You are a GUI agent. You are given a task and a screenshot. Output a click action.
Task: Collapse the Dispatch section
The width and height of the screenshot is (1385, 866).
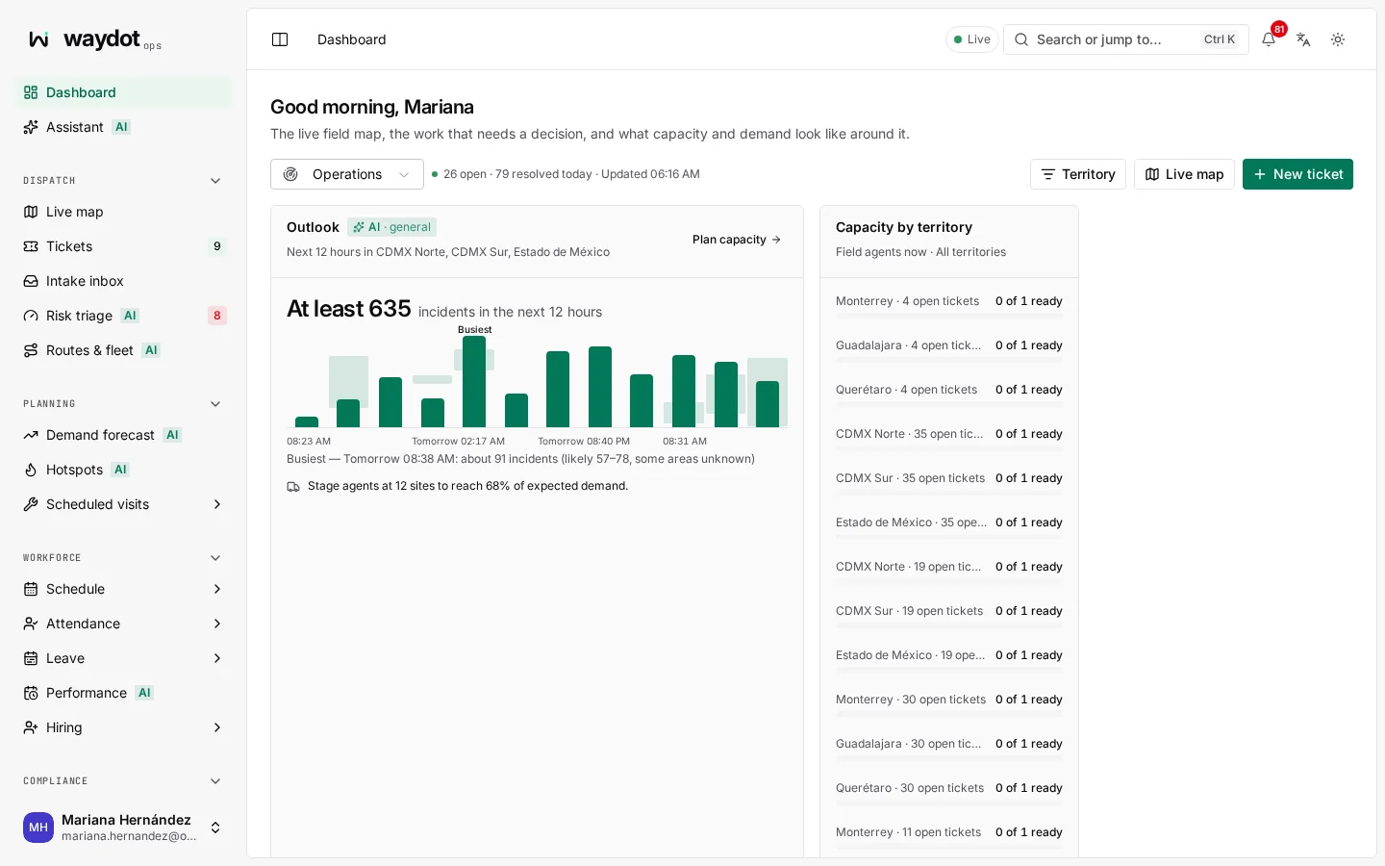[x=215, y=181]
